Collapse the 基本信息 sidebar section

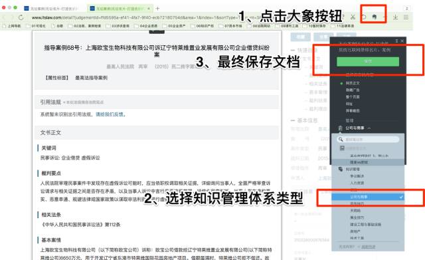pos(293,120)
